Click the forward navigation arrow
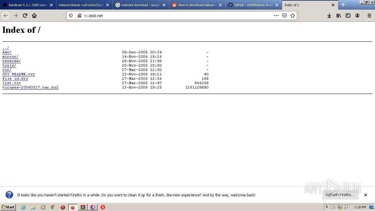This screenshot has height=211, width=375. point(16,16)
